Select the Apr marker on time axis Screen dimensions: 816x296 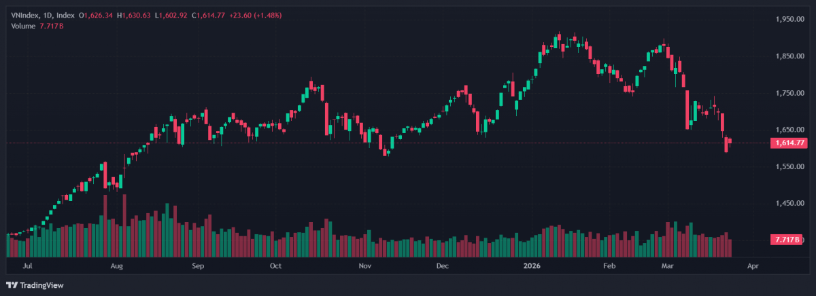click(753, 267)
